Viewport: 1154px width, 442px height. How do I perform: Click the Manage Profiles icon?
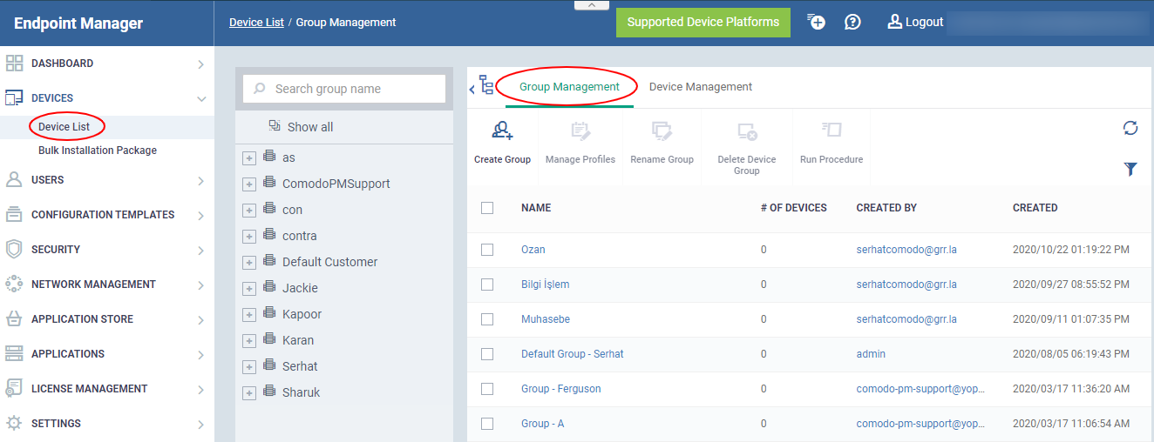580,131
